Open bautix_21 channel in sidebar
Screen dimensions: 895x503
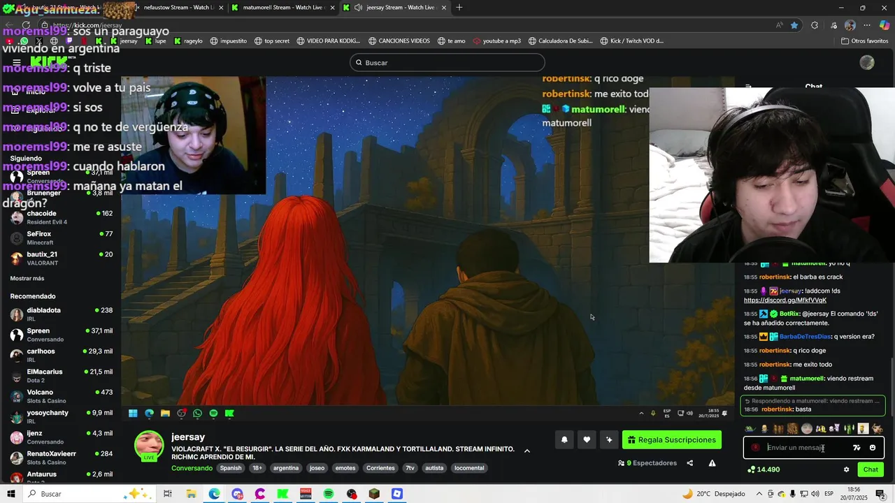(61, 258)
